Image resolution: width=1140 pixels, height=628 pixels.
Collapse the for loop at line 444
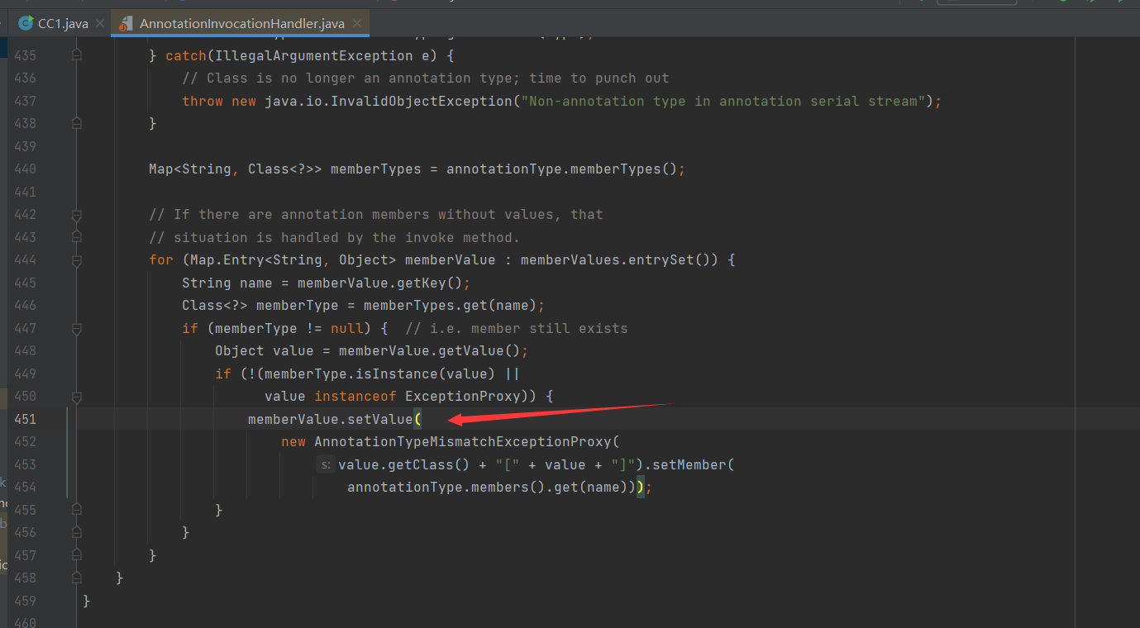point(77,260)
